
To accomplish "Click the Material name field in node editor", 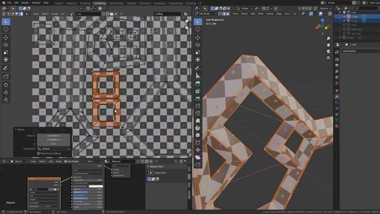I will (x=123, y=161).
